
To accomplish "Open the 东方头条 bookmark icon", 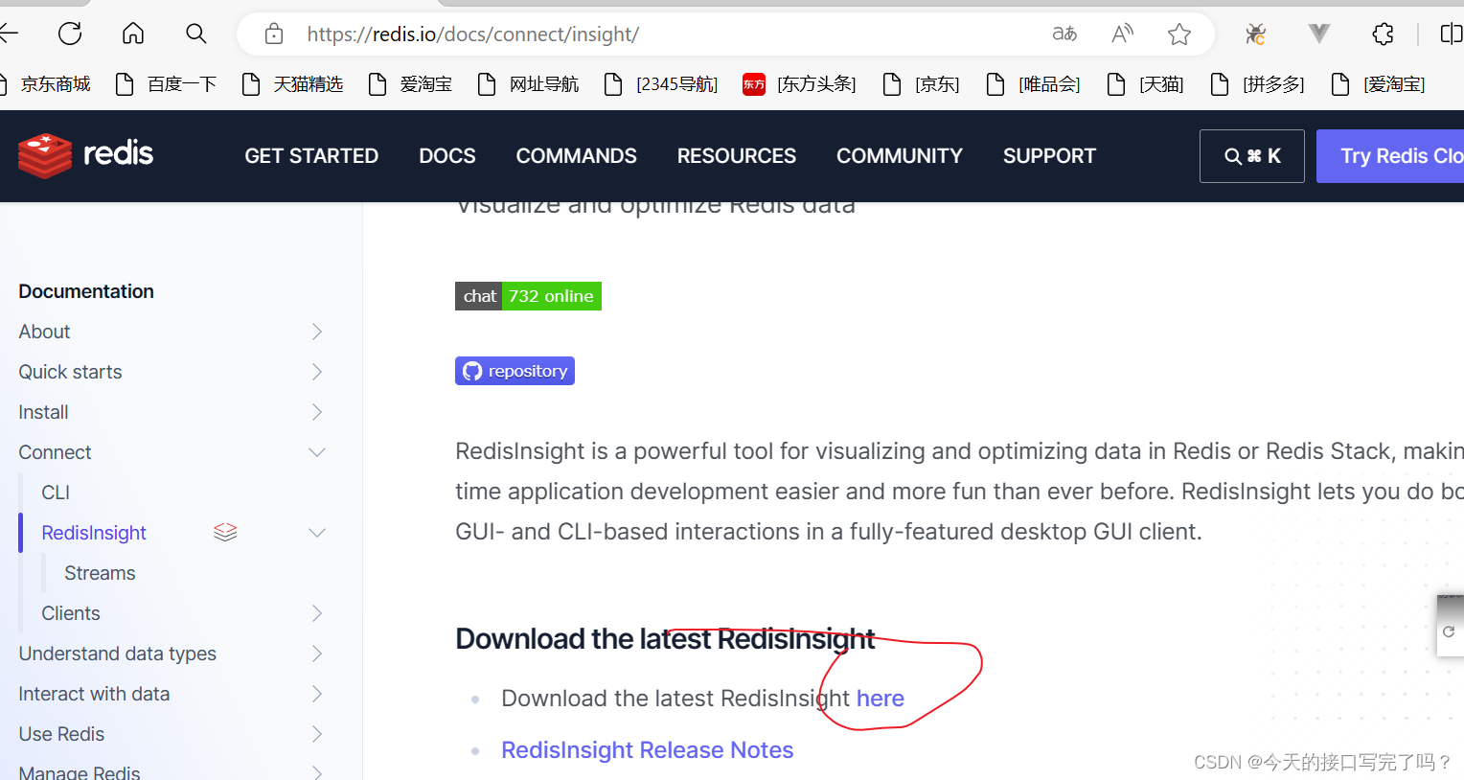I will (754, 84).
